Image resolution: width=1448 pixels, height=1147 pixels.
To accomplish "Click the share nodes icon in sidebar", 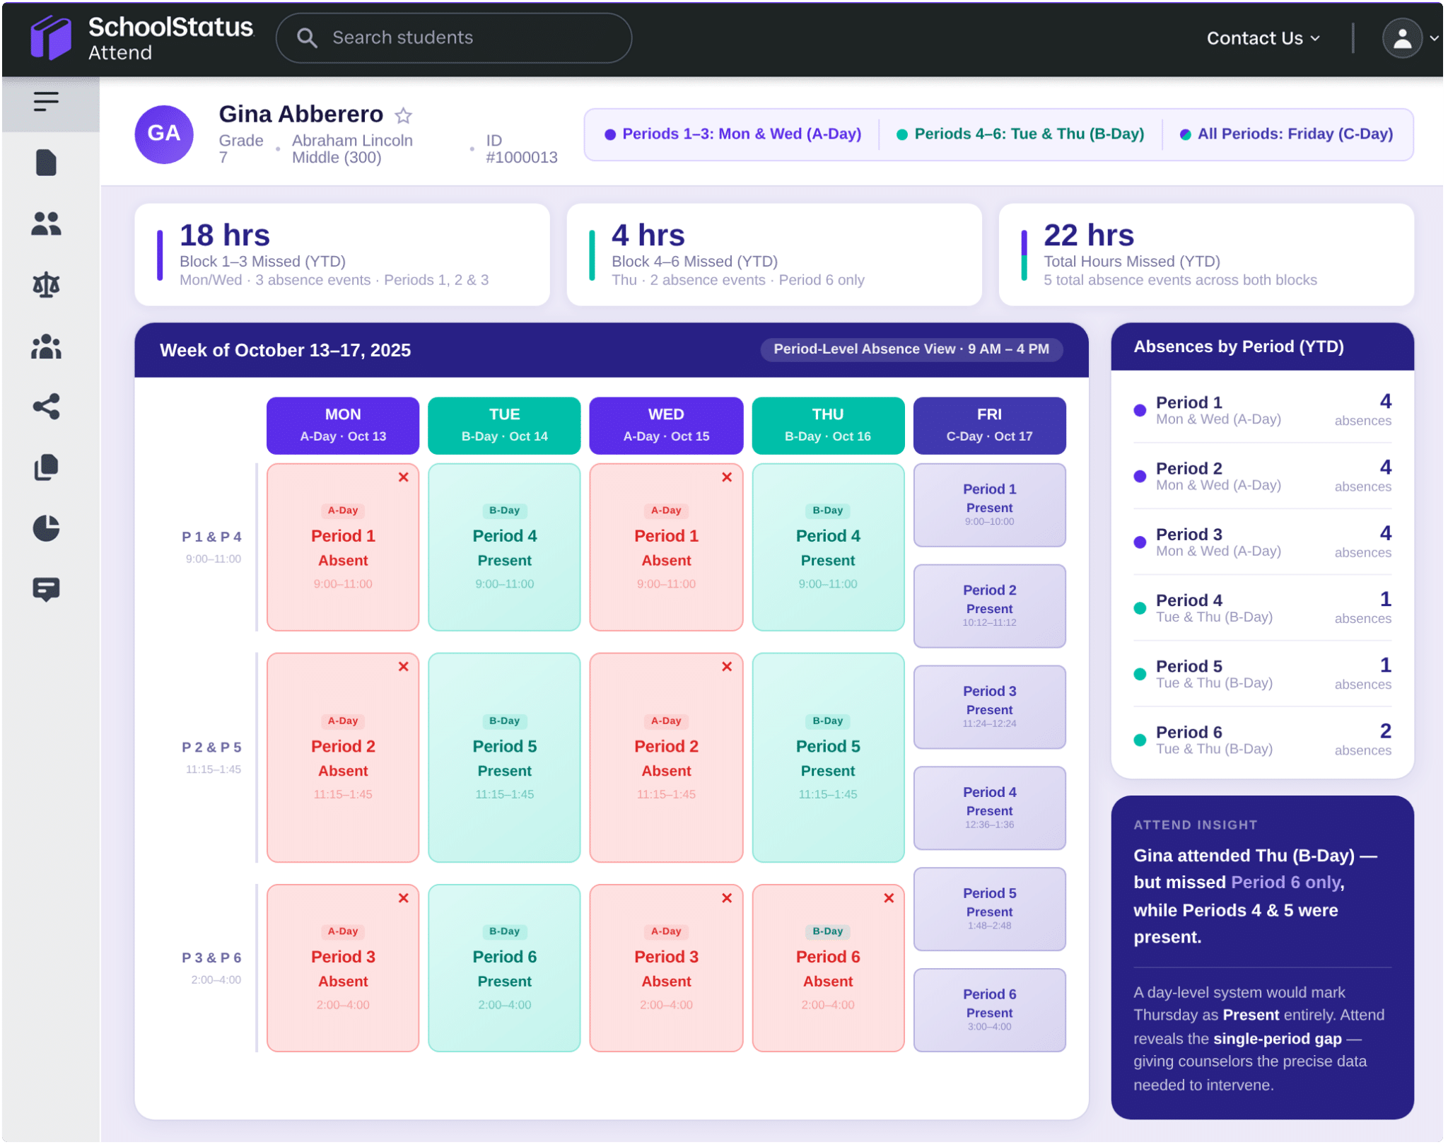I will pyautogui.click(x=46, y=407).
